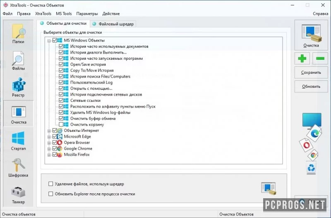
Task: Uncheck История диалога Выполнить checkbox
Action: 61,52
